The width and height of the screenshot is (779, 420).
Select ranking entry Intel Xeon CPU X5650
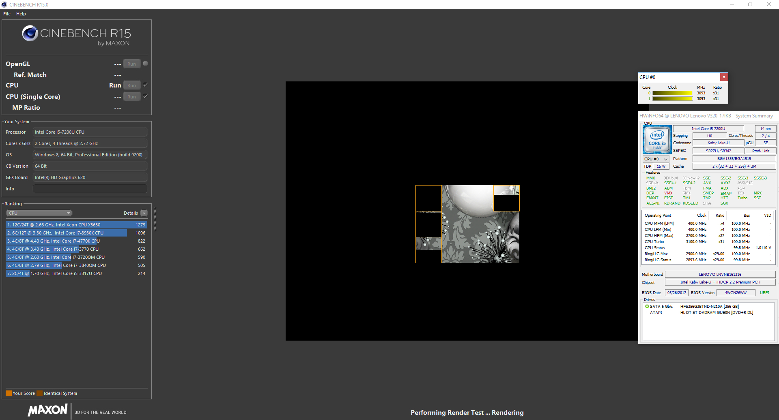[76, 225]
